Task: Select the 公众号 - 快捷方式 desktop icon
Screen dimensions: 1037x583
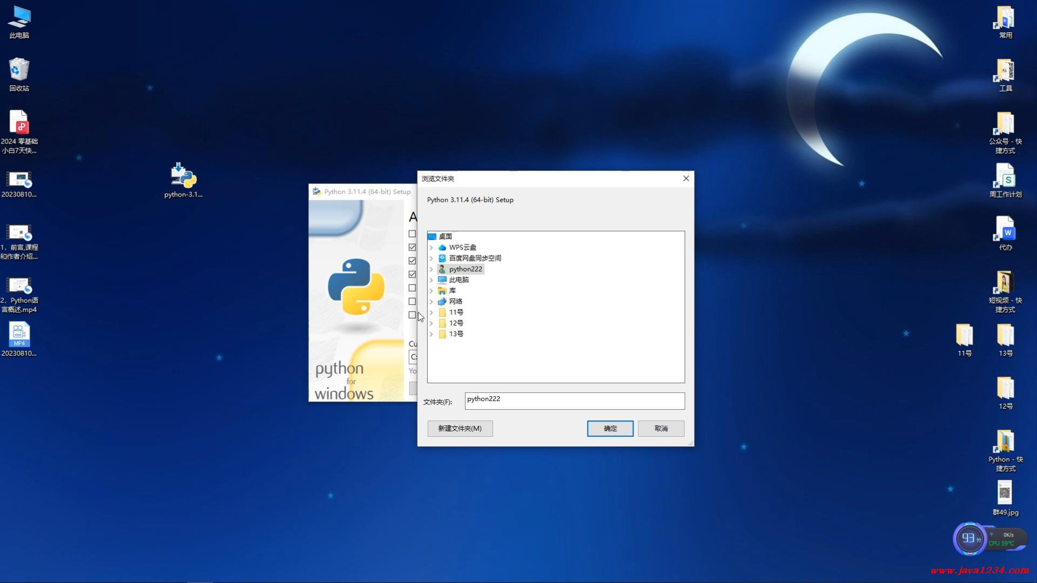Action: [1005, 132]
